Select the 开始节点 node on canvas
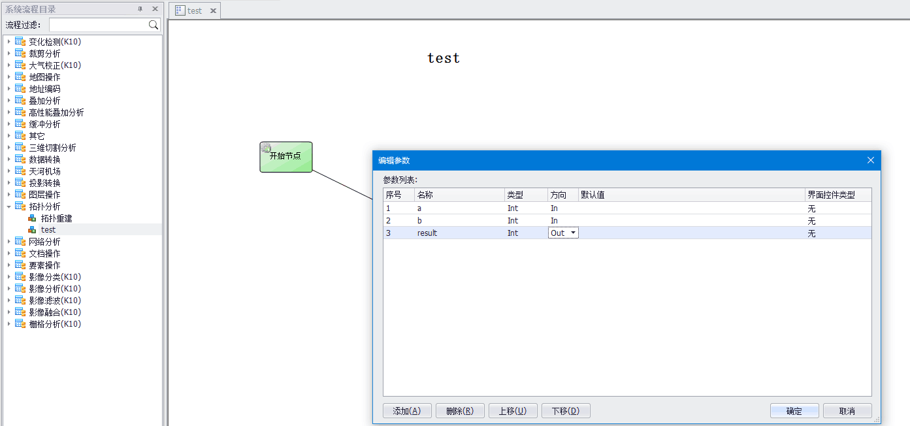 coord(286,157)
